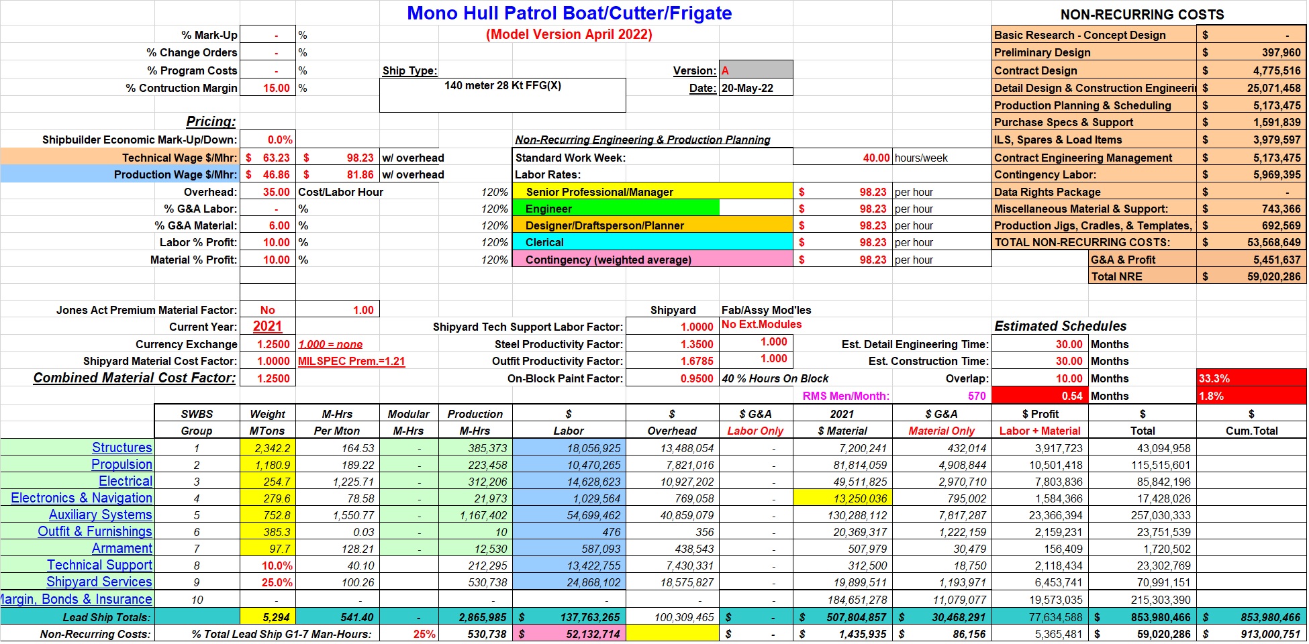Select the Shipyard Material Cost Factor 1.0000 cell
The image size is (1309, 644).
click(268, 361)
